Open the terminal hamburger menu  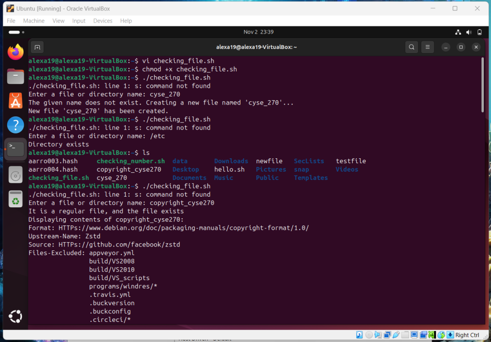tap(427, 47)
